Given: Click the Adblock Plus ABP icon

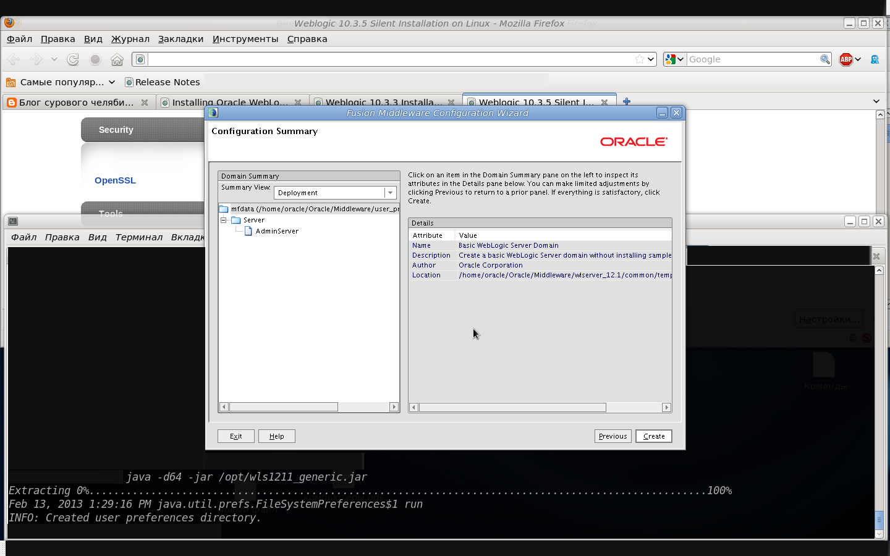Looking at the screenshot, I should click(x=846, y=59).
